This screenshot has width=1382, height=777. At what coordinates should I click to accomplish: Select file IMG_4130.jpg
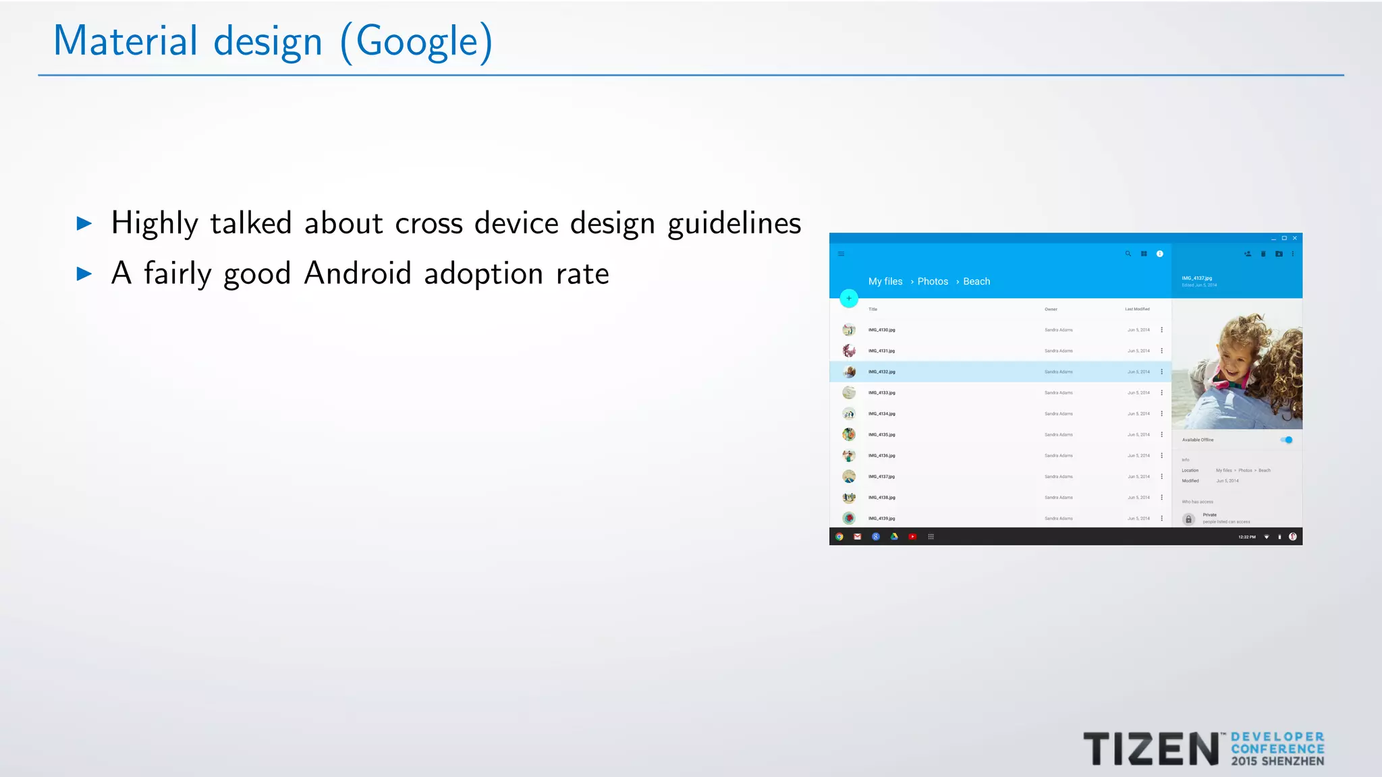(x=1000, y=330)
